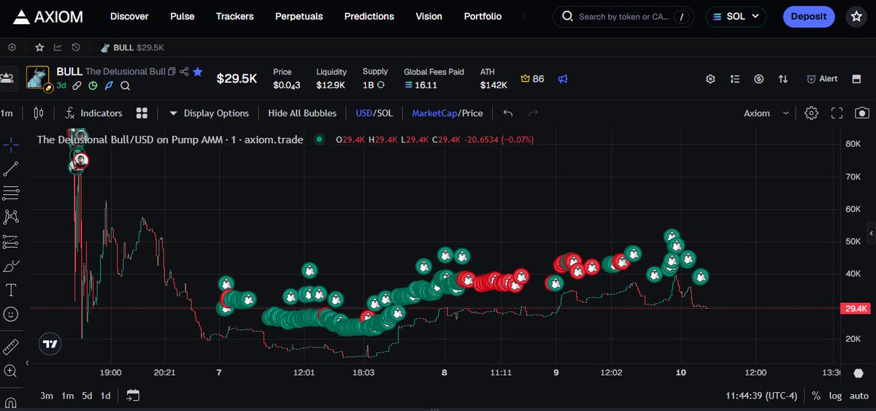876x411 pixels.
Task: Click the up-down swap arrows icon
Action: coord(783,79)
